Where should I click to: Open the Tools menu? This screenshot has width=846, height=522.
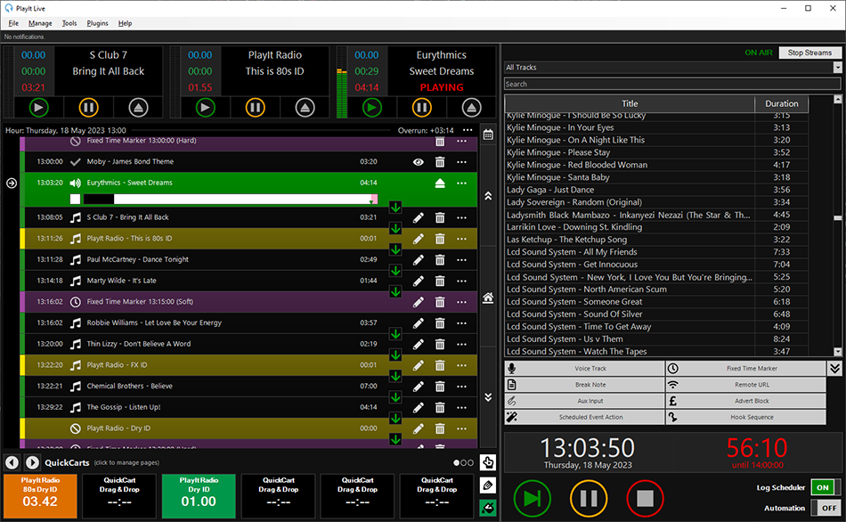[x=69, y=23]
